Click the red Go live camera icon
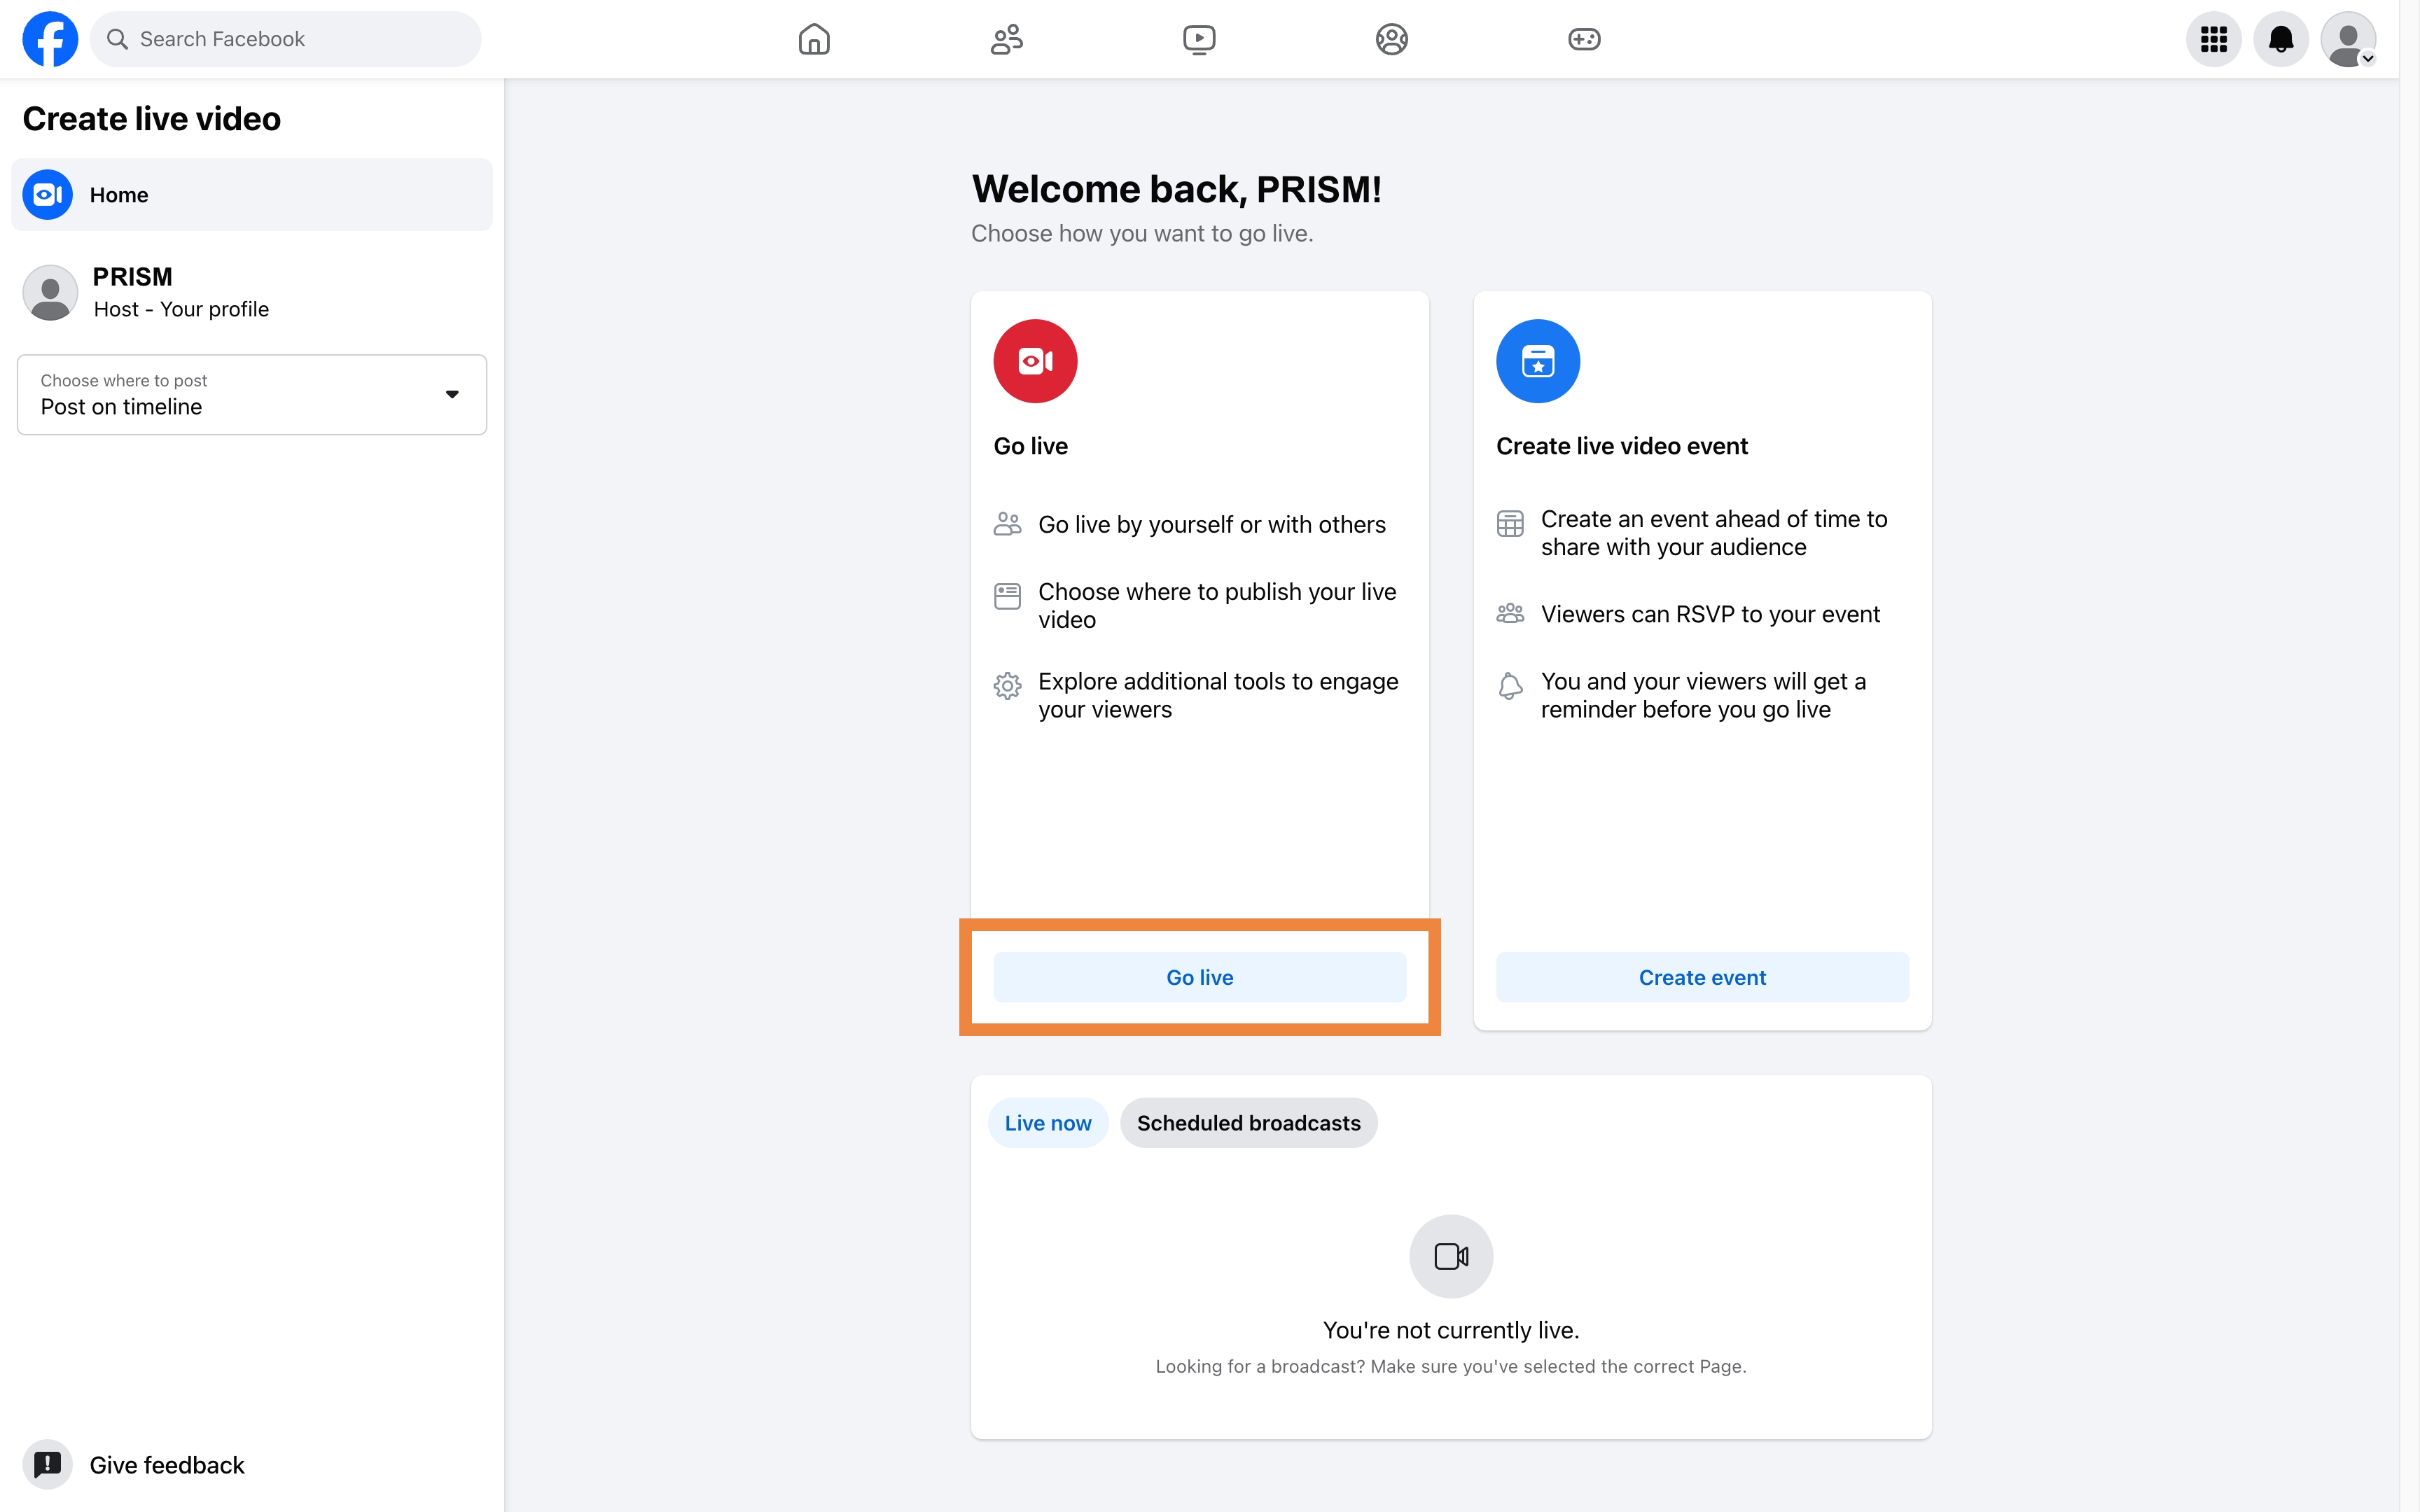Screen dimensions: 2420x1512 point(1035,361)
